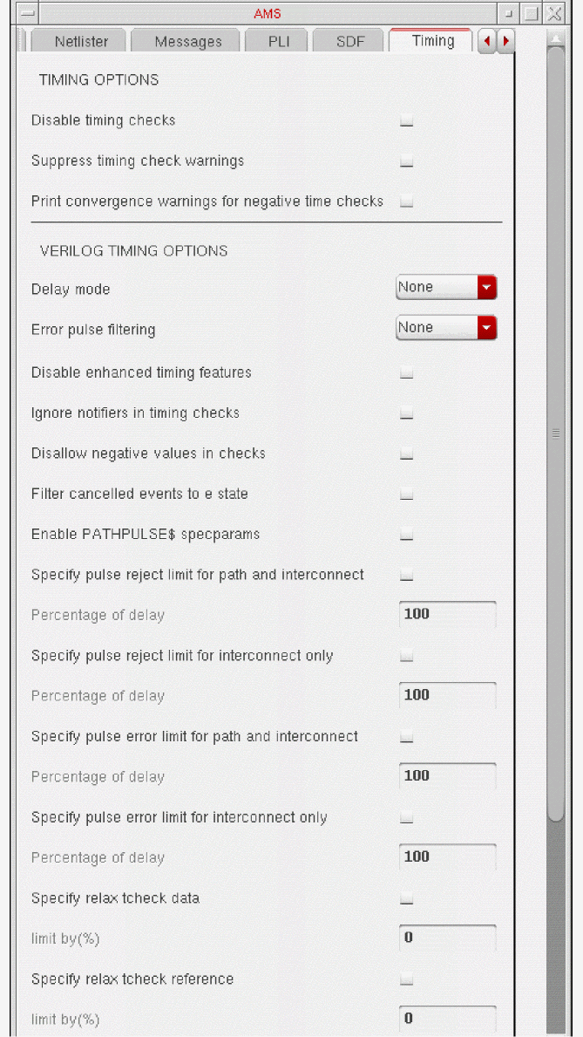Enable Disable timing checks checkbox
Viewport: 583px width, 1037px height.
(406, 122)
